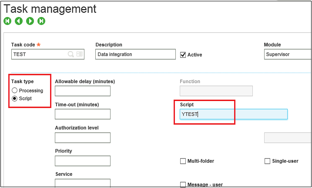The image size is (312, 188).
Task: Select the Processing task type radio button
Action: 15,91
